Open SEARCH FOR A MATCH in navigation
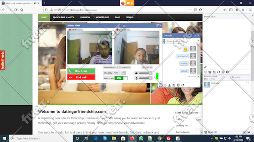Viewport: 254px width, 142px height. (63, 17)
